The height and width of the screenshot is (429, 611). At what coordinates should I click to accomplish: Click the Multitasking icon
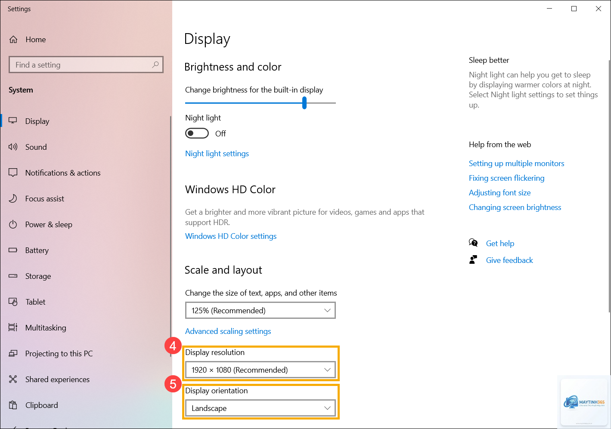(13, 327)
